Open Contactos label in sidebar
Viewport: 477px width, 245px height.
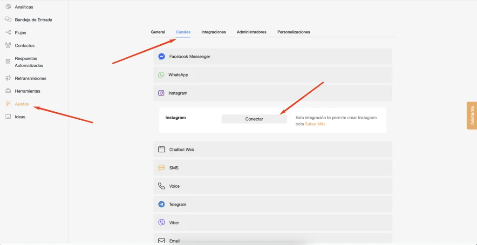[25, 46]
